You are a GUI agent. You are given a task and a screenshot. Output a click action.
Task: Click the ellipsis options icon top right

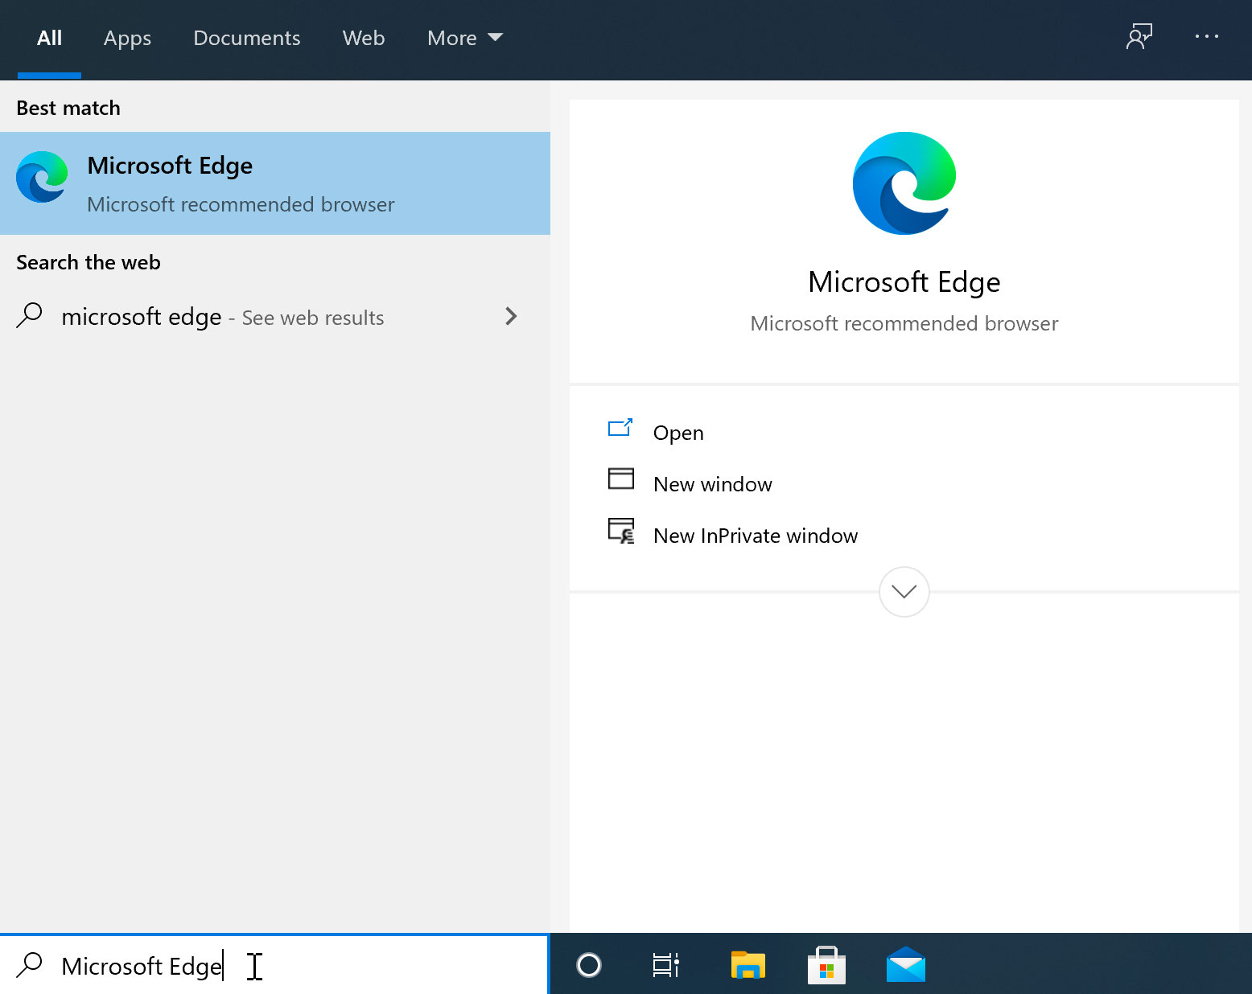point(1206,37)
